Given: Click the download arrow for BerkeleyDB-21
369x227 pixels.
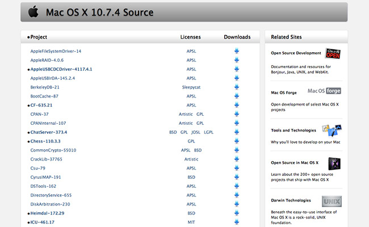Looking at the screenshot, I should 236,87.
